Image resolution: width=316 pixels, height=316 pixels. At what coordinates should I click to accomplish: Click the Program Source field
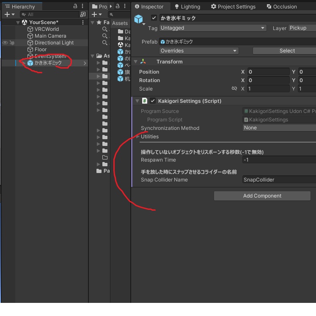click(x=279, y=111)
